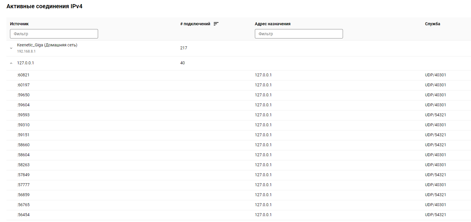Select source port :56765
The image size is (471, 222).
23,205
